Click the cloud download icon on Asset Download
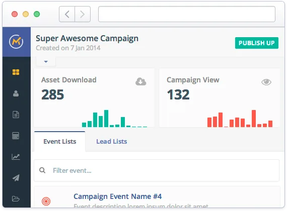This screenshot has width=287, height=211. point(141,81)
